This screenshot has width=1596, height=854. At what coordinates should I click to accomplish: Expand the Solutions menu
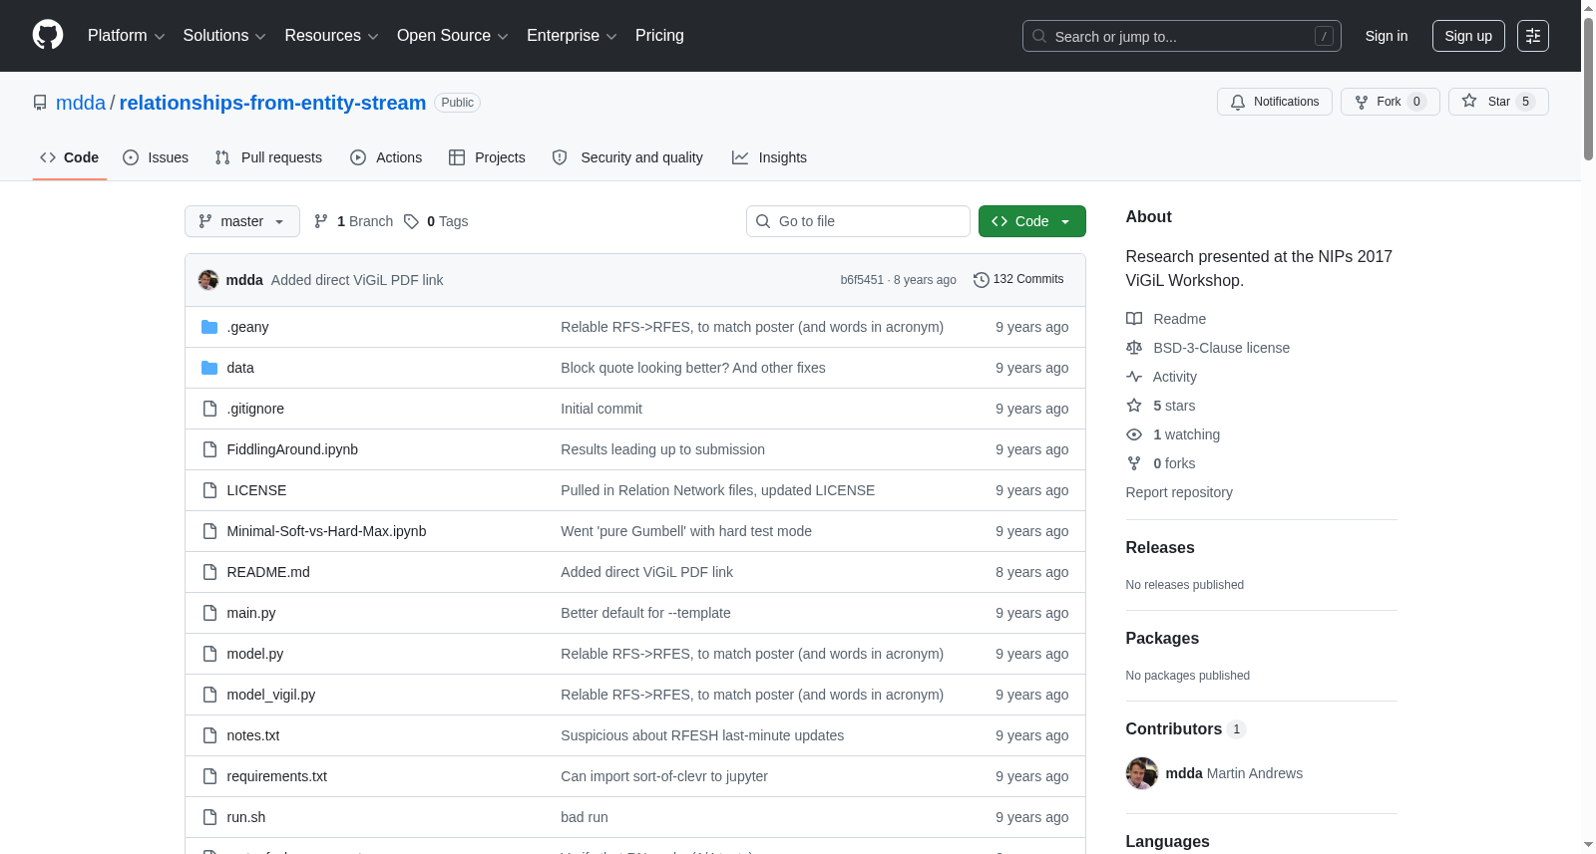[x=224, y=36]
